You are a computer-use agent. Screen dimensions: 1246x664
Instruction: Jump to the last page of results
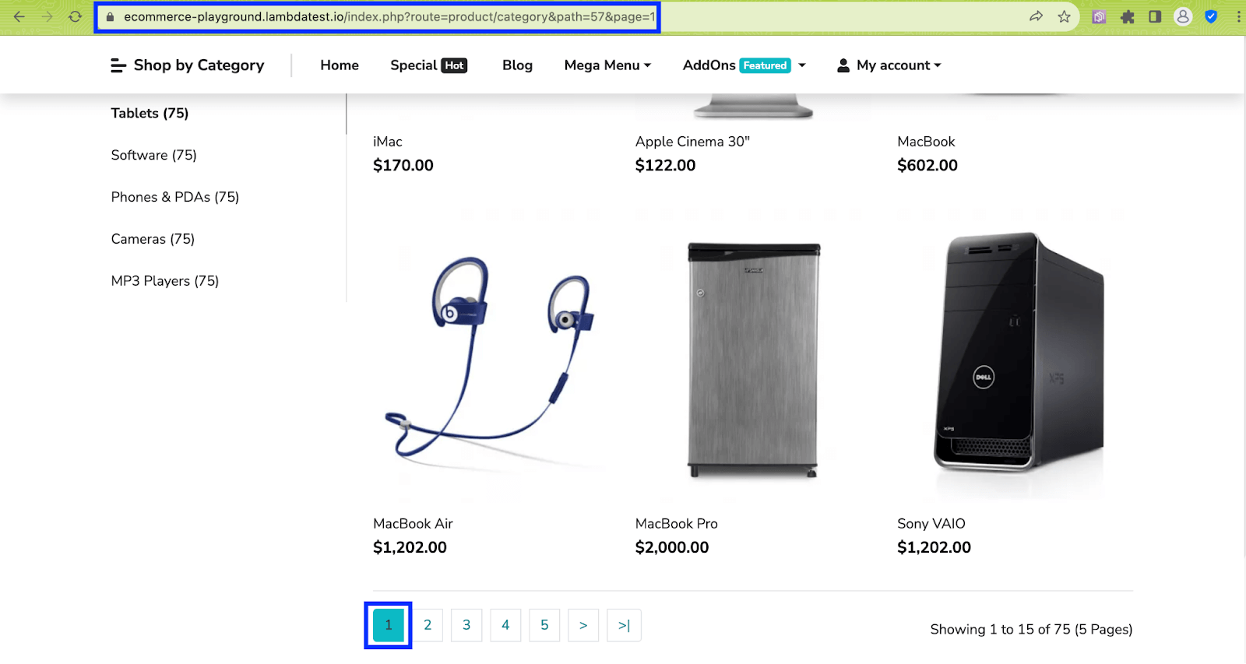click(x=624, y=625)
